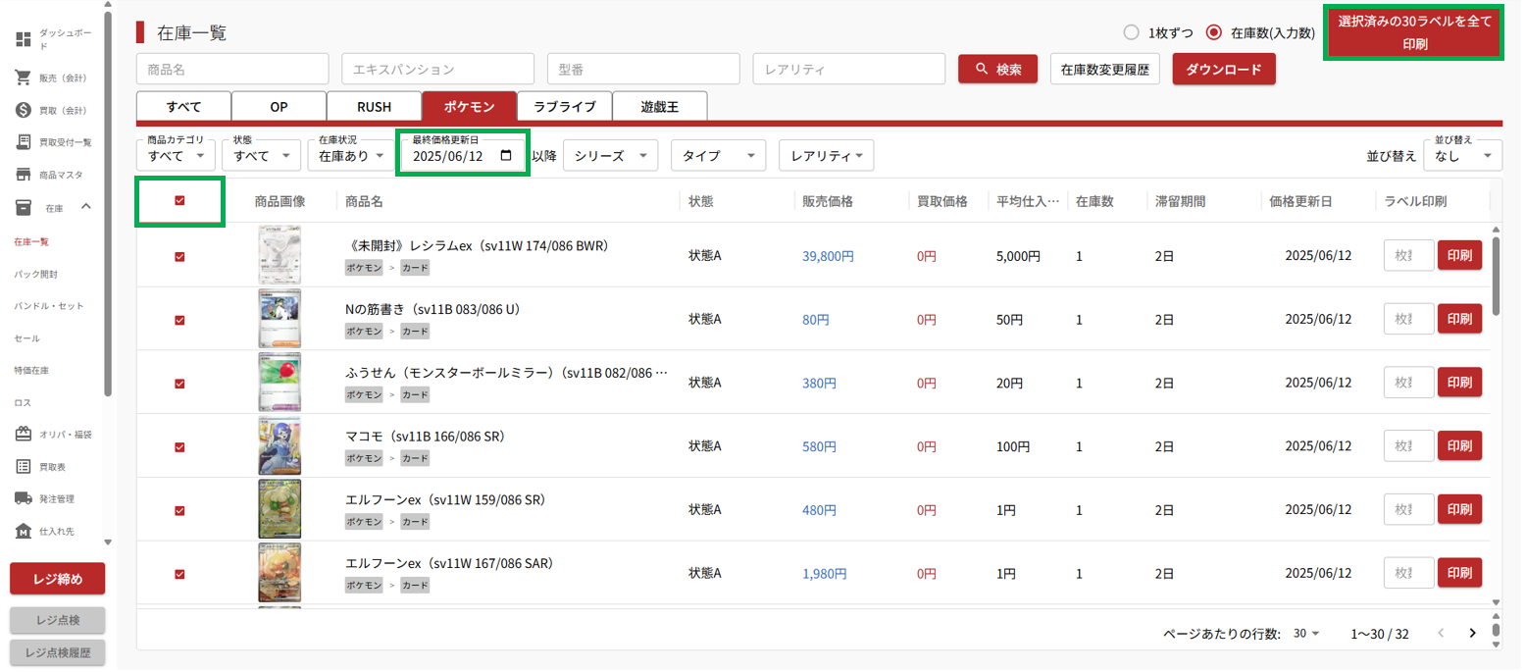This screenshot has height=672, width=1525.
Task: Click the ダウンロード button
Action: point(1223,70)
